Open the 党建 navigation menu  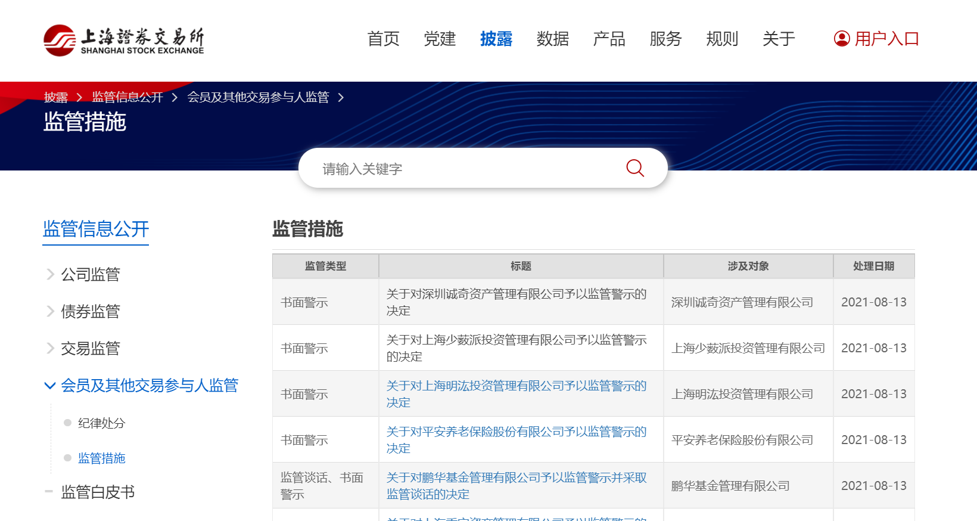[440, 39]
